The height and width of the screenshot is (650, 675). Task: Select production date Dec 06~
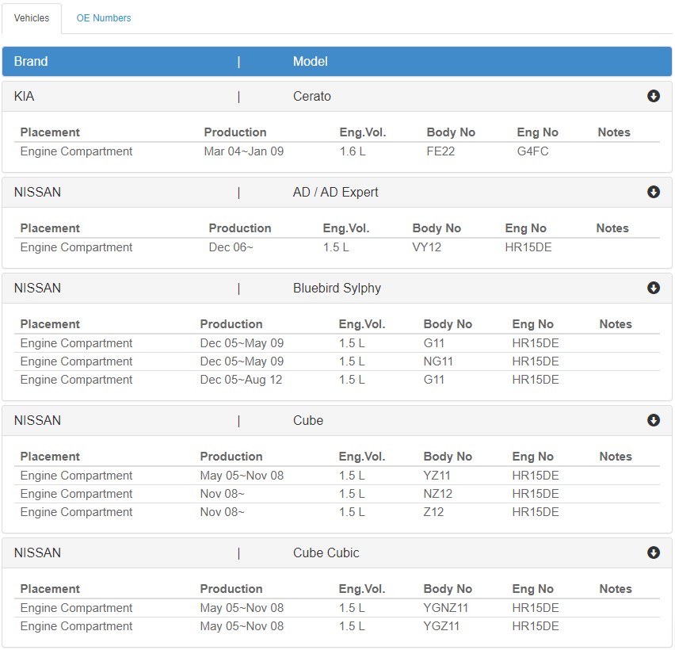click(231, 247)
